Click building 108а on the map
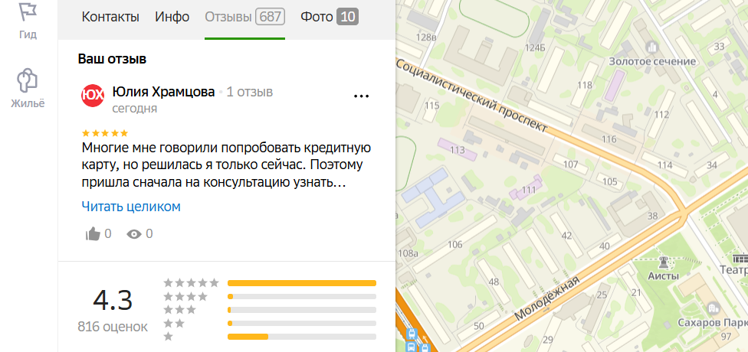 tap(408, 253)
